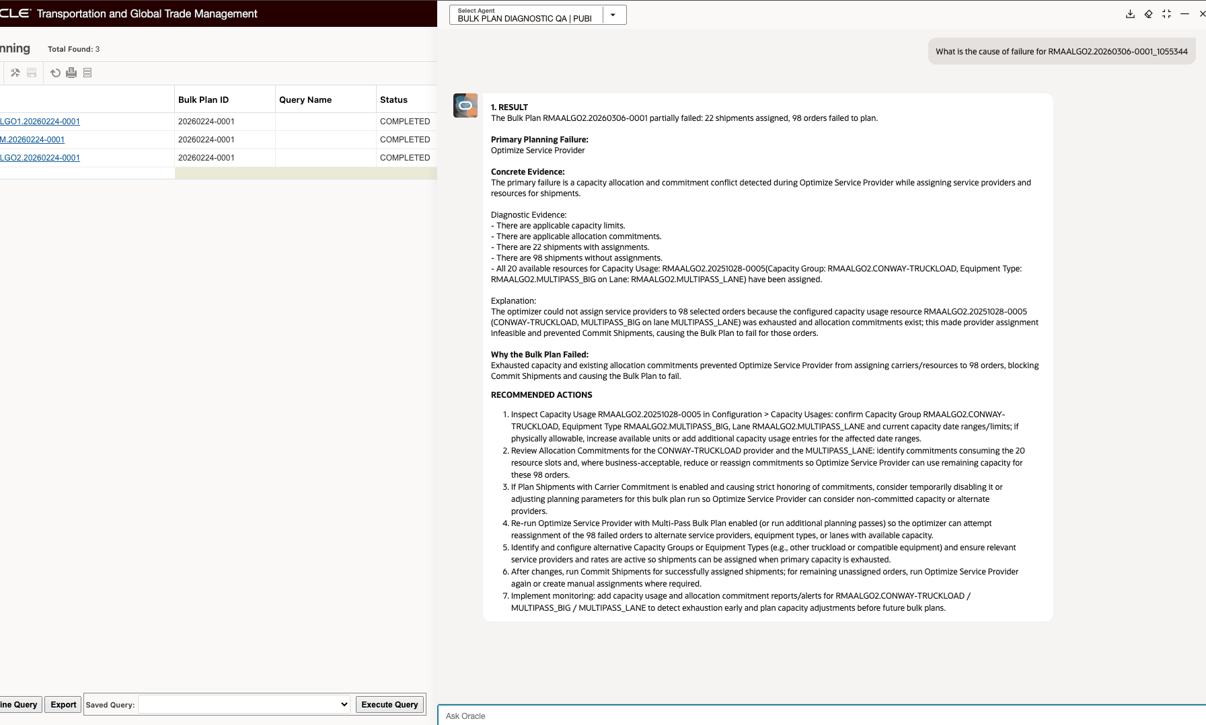The height and width of the screenshot is (725, 1206).
Task: Click the Status column header
Action: coord(394,99)
